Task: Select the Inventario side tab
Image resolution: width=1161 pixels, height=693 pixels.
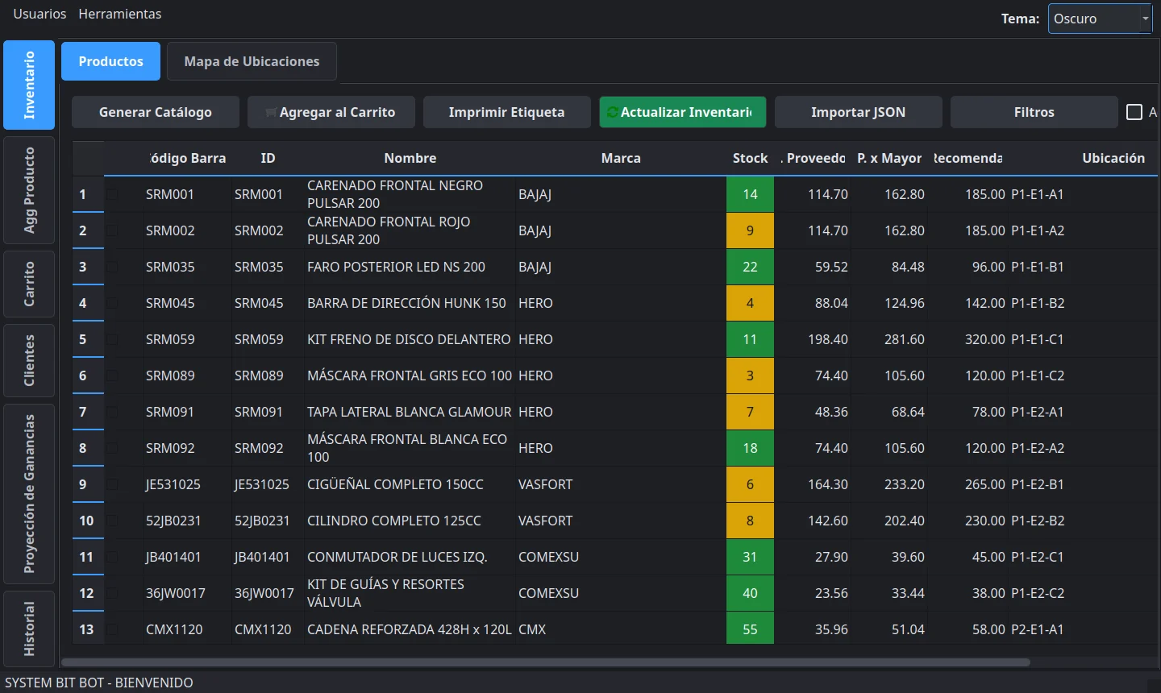Action: tap(29, 85)
